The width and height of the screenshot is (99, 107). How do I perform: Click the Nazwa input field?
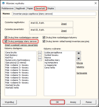[54, 14]
